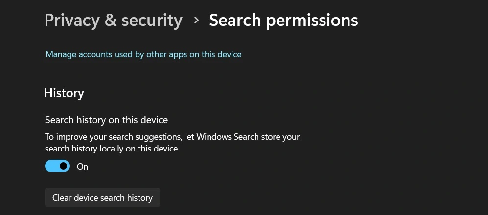Viewport: 488px width, 215px height.
Task: Click 'search history locally on this device' line
Action: (x=112, y=149)
